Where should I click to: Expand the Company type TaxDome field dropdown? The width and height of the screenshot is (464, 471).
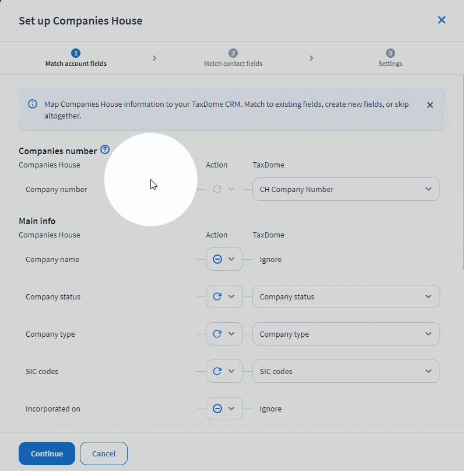point(346,334)
